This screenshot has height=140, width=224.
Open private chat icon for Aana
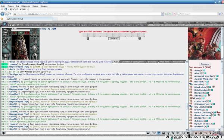click(x=191, y=70)
